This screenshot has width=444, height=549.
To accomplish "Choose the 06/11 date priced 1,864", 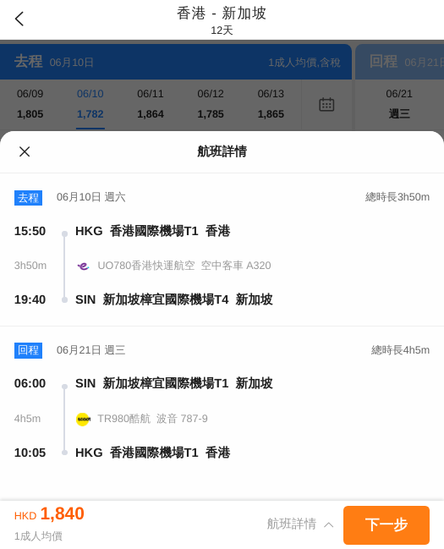I will click(151, 104).
